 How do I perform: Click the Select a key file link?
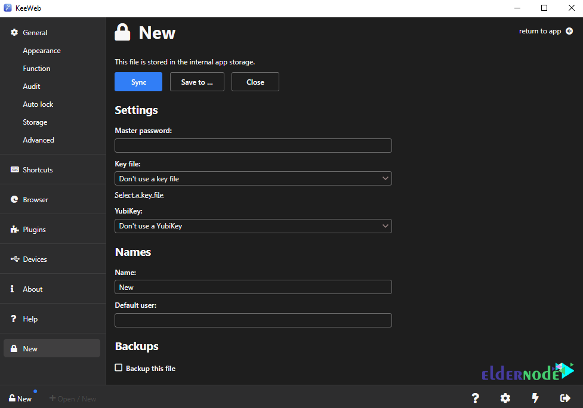pyautogui.click(x=139, y=195)
